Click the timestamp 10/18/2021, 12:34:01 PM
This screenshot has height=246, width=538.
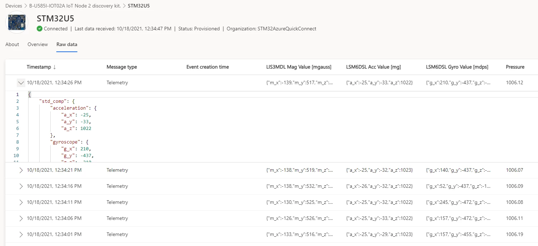[54, 235]
